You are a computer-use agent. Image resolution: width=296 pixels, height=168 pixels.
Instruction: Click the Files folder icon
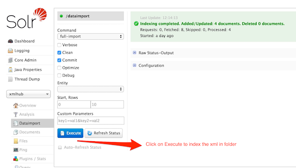(x=16, y=141)
